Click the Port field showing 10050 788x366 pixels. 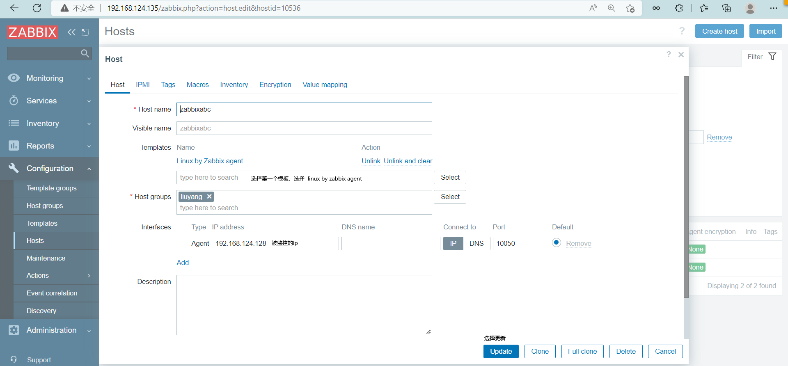tap(521, 243)
